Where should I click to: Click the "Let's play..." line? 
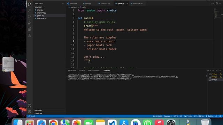[x=94, y=57]
